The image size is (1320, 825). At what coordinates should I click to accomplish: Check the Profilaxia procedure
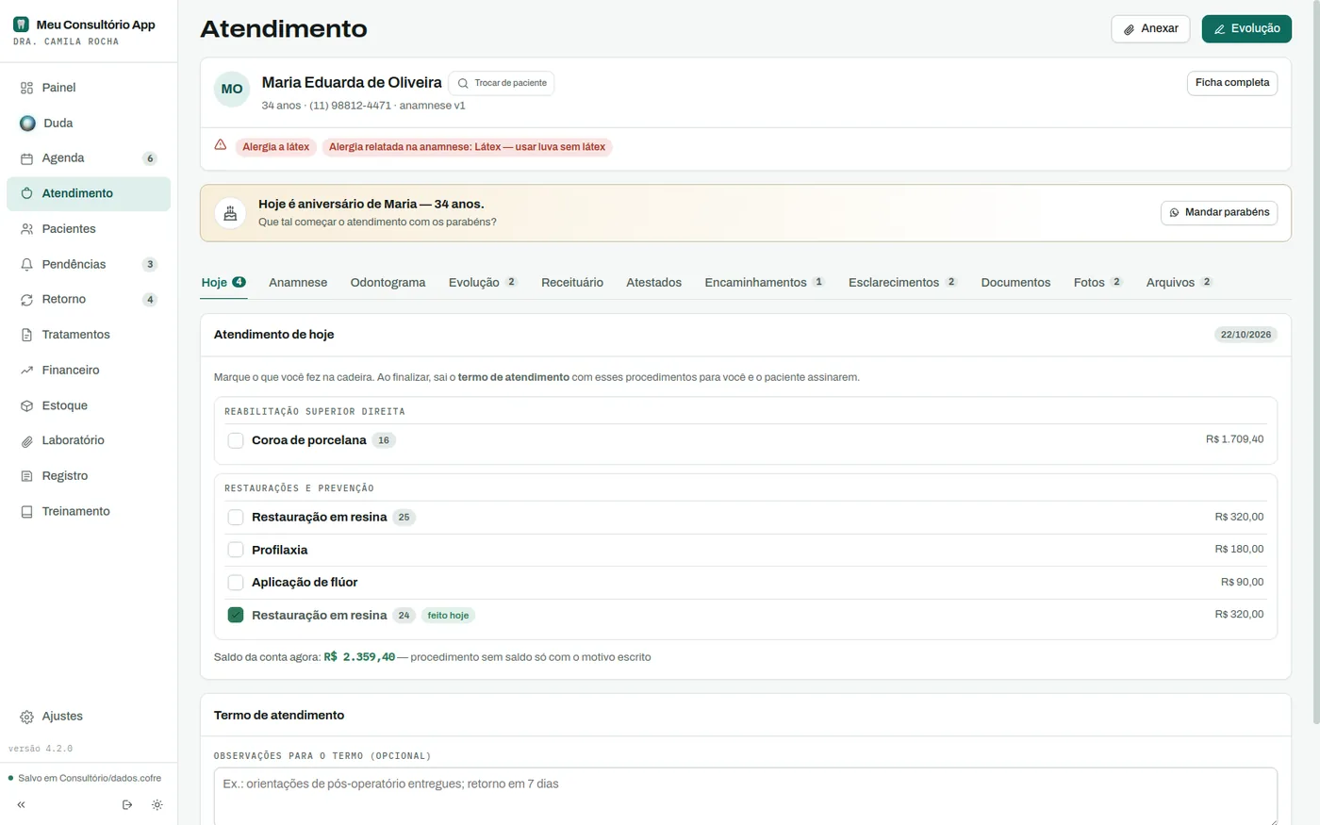(x=236, y=550)
